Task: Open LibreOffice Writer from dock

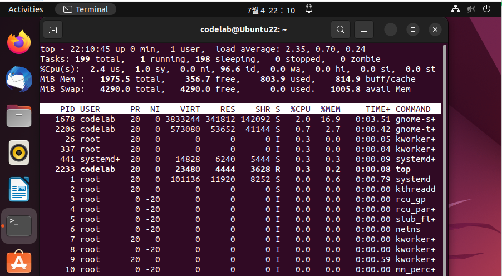Action: (x=19, y=189)
